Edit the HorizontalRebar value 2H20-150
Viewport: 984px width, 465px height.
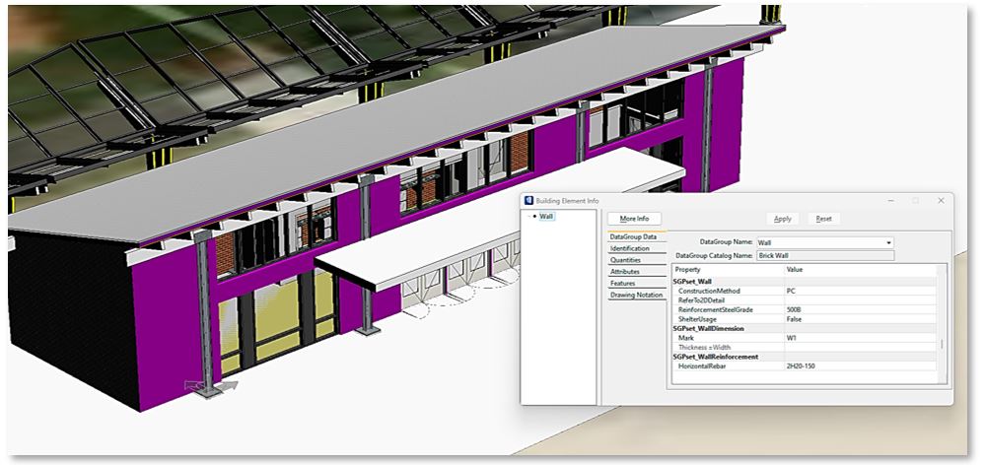[858, 365]
